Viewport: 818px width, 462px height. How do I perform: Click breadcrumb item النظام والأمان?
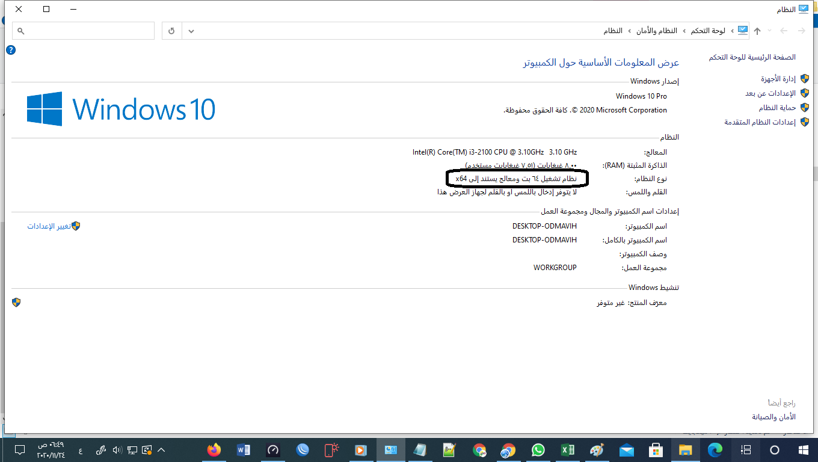point(656,31)
